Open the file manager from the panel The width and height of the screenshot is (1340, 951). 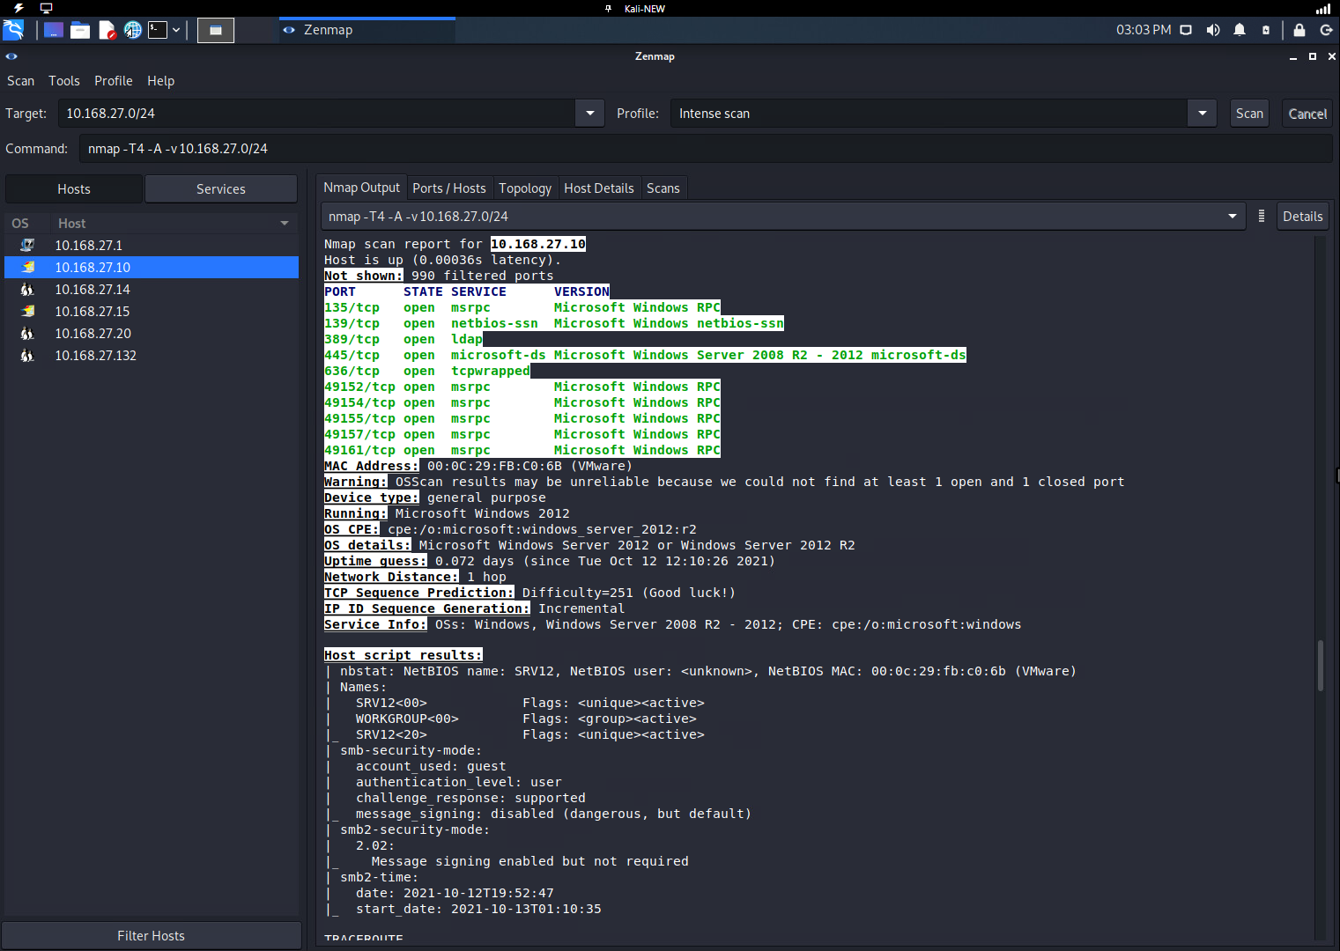(x=80, y=30)
